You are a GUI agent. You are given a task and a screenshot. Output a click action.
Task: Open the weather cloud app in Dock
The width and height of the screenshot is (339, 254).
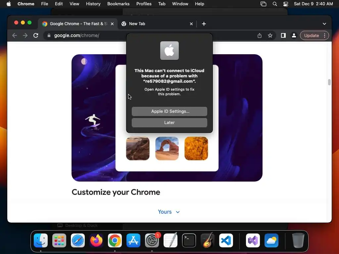click(x=271, y=240)
